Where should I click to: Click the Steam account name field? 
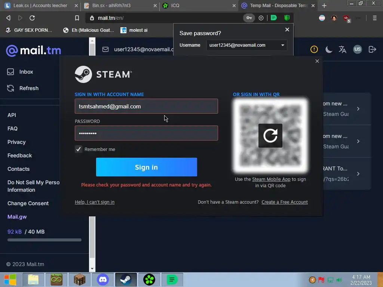(146, 106)
